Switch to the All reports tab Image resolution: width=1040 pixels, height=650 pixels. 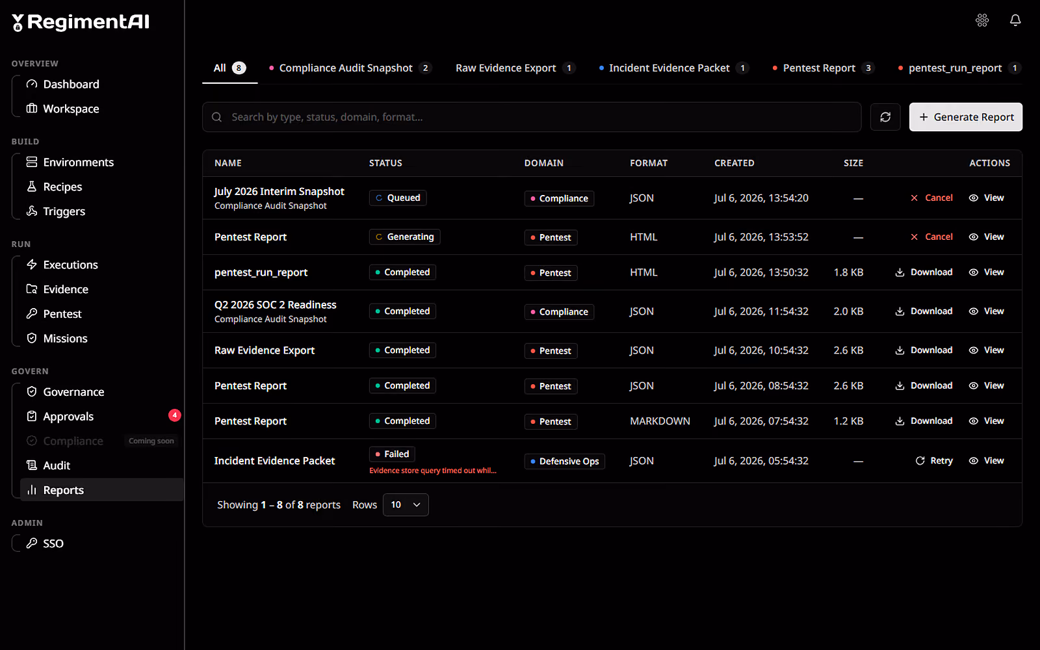[x=229, y=68]
